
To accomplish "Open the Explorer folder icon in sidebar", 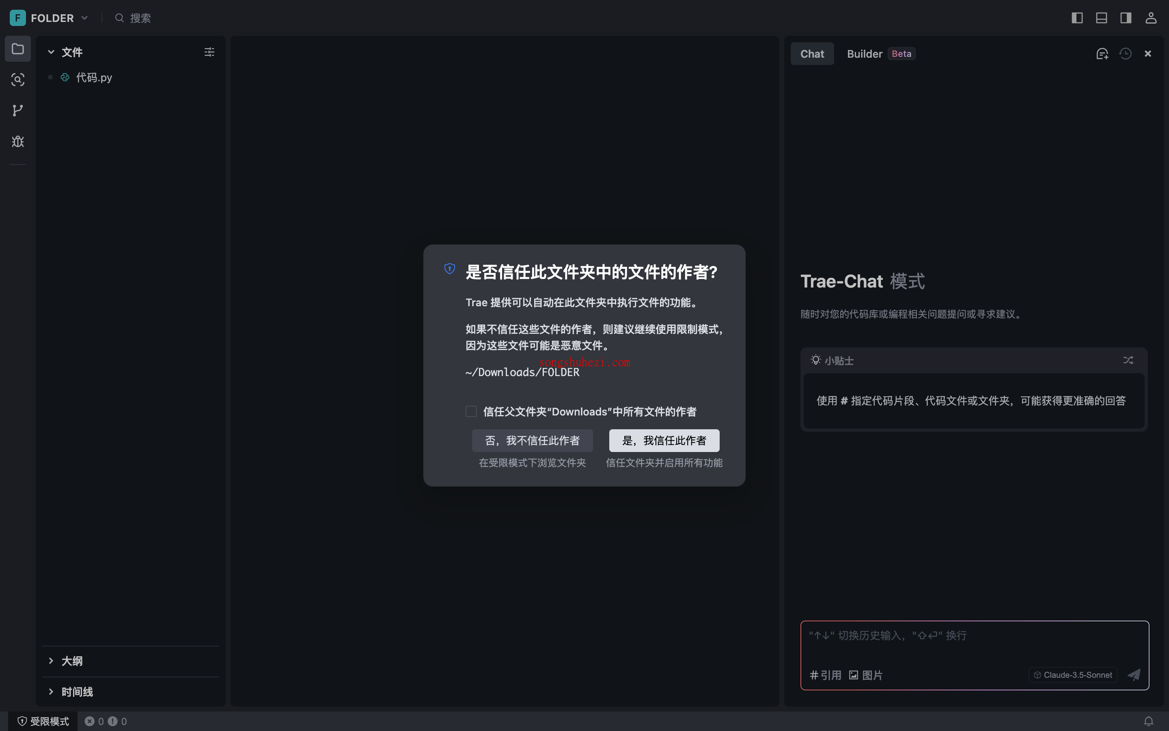I will point(18,49).
